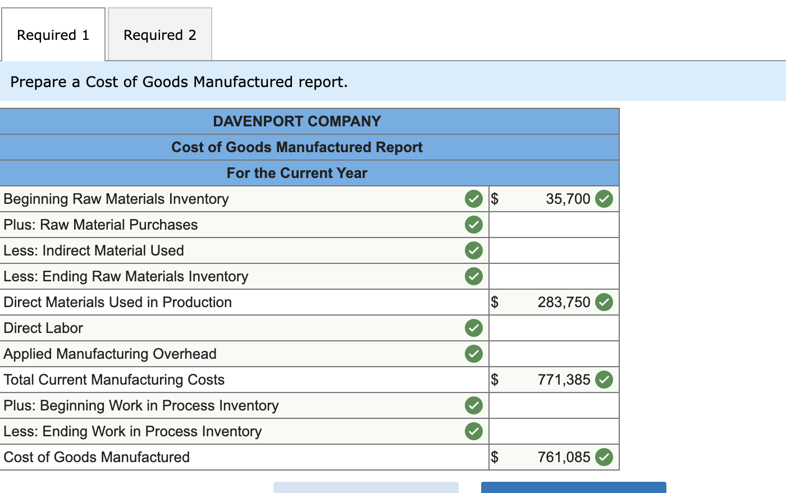This screenshot has height=493, width=786.
Task: Click the checkmark beside Plus: Beginning Work in Process Inventory
Action: tap(474, 405)
